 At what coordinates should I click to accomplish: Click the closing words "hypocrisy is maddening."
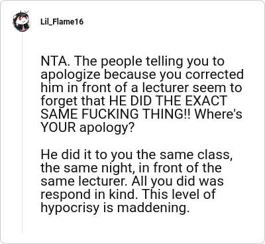click(x=115, y=208)
